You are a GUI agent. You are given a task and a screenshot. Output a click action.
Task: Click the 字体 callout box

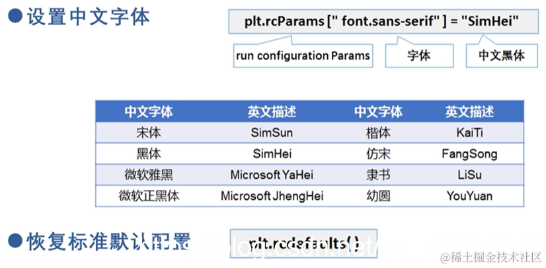click(x=419, y=56)
